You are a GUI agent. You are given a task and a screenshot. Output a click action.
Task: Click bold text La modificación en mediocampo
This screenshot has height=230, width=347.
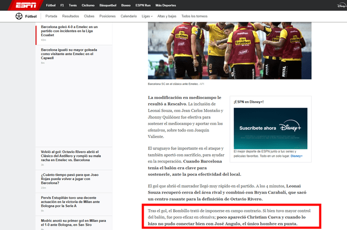(x=184, y=101)
